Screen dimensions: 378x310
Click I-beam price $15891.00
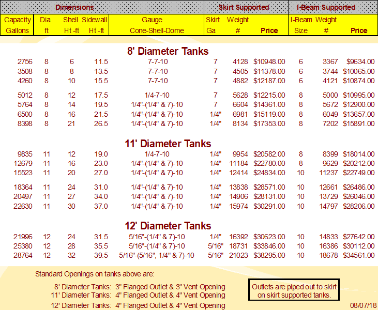(359, 123)
